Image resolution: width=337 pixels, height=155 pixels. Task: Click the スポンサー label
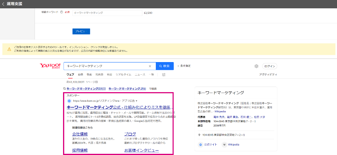click(x=73, y=95)
